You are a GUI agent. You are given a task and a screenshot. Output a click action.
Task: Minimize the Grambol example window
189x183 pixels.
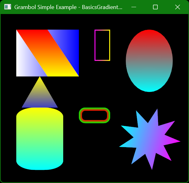tap(134, 7)
